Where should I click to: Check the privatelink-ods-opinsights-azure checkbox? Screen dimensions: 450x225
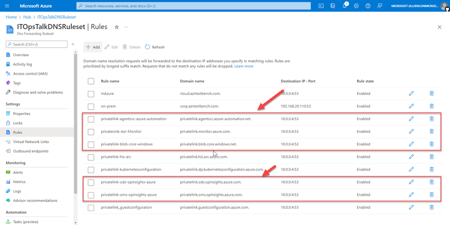[x=91, y=182]
